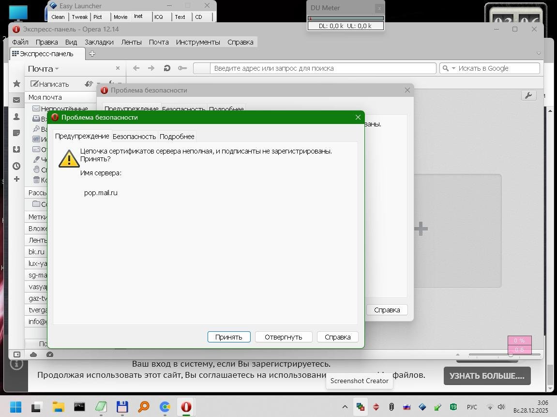Image resolution: width=557 pixels, height=417 pixels.
Task: Click the РУС language indicator
Action: (472, 407)
